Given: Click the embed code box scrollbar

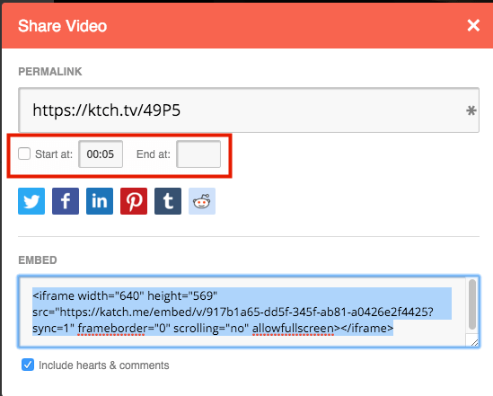Looking at the screenshot, I should (x=472, y=304).
